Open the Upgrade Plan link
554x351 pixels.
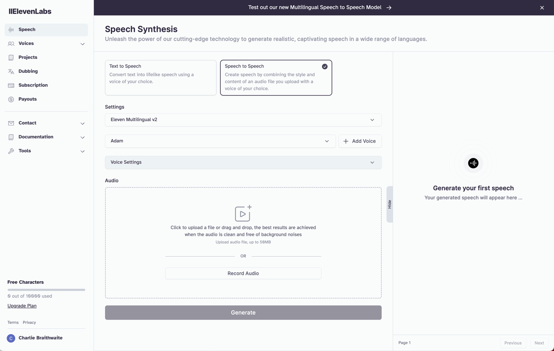(x=22, y=306)
